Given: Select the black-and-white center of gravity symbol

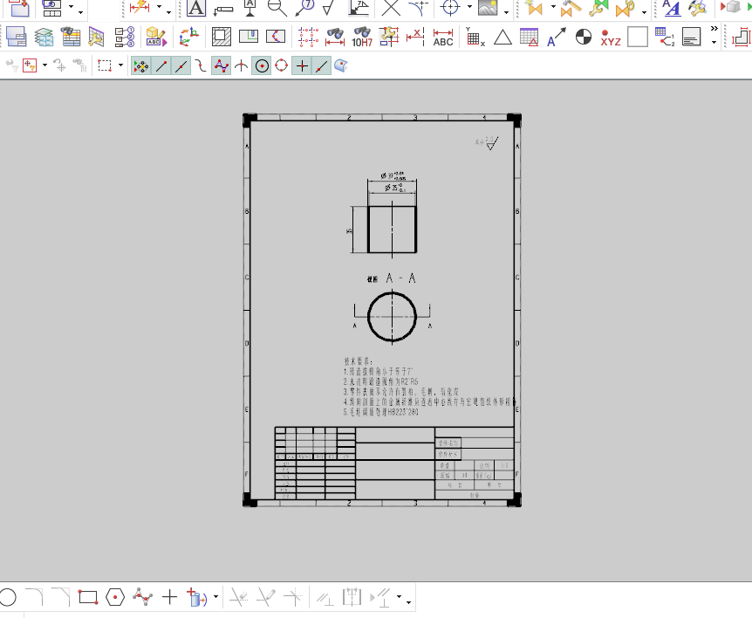Looking at the screenshot, I should (x=583, y=37).
